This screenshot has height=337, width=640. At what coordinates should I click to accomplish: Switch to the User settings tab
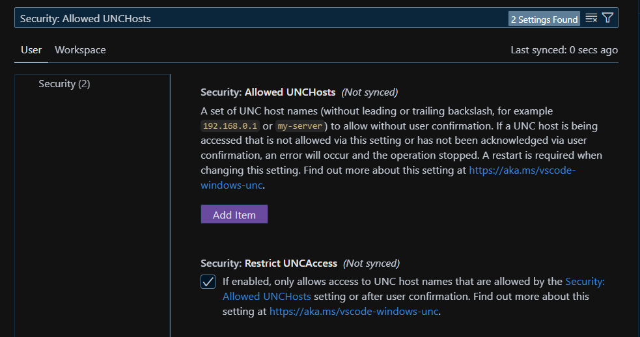(x=31, y=50)
